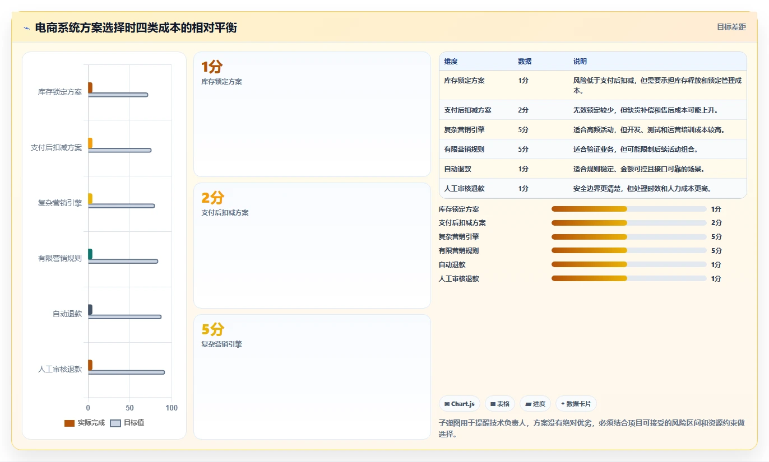This screenshot has width=769, height=462.
Task: Click the 表格 chip
Action: [x=500, y=404]
